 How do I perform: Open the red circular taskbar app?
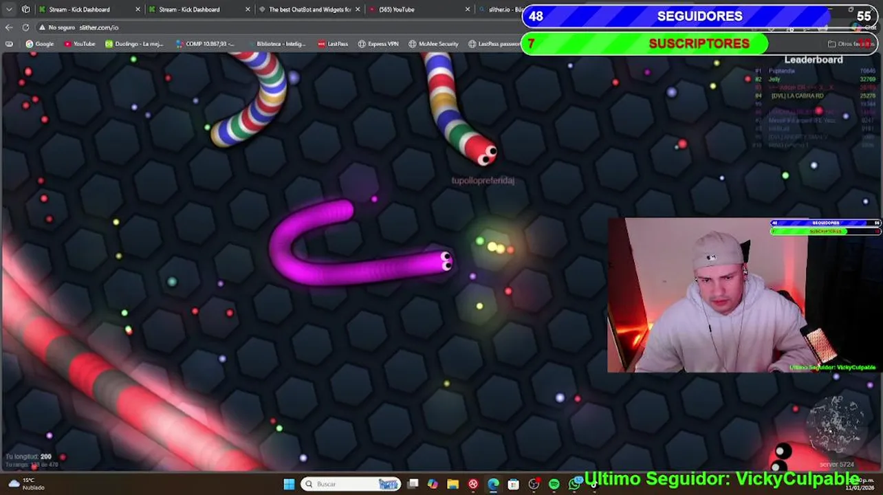(473, 484)
